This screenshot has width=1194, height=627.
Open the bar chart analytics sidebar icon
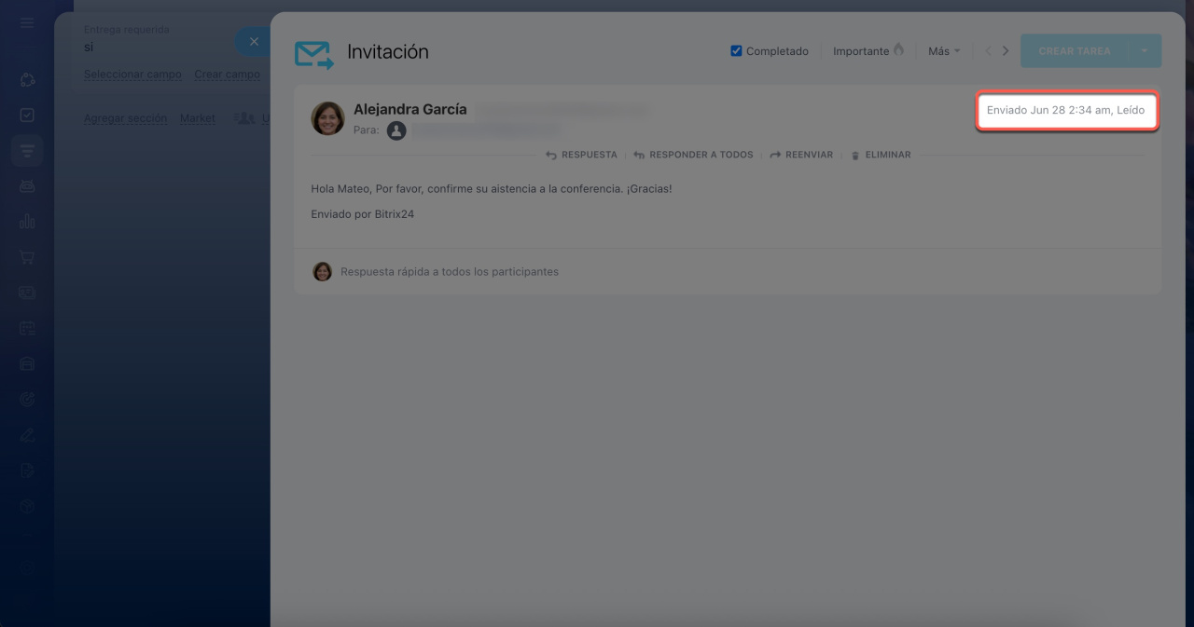tap(27, 222)
